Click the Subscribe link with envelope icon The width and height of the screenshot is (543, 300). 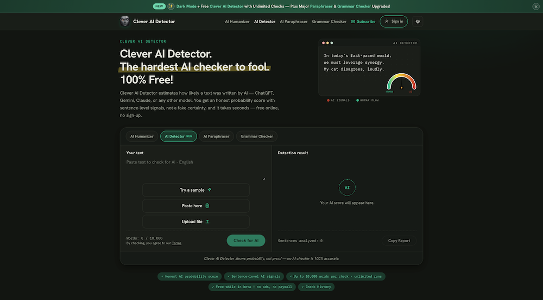click(x=363, y=22)
